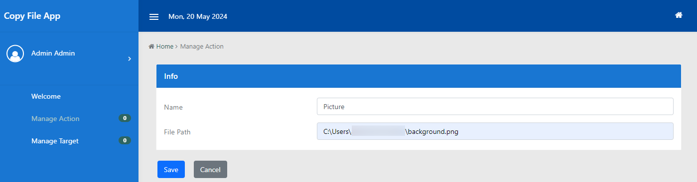Click the home icon in top-right header
The image size is (697, 182).
pyautogui.click(x=679, y=15)
